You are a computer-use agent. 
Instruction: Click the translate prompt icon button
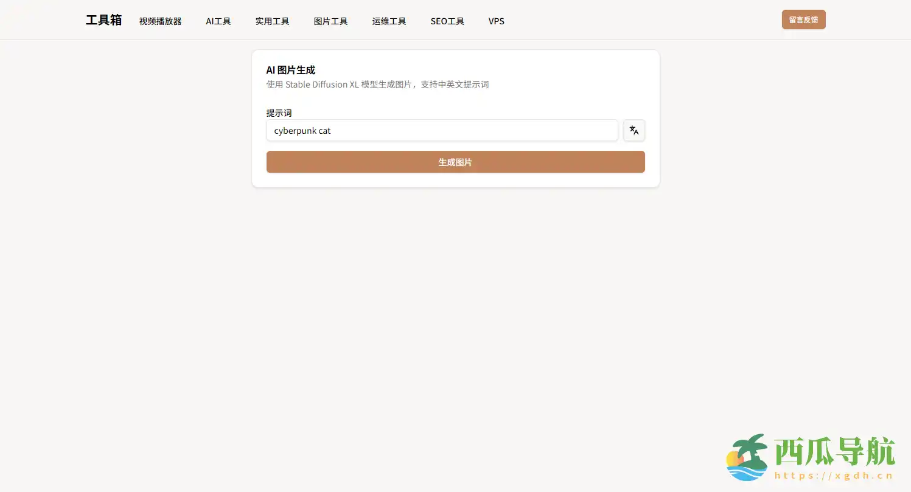(x=634, y=130)
